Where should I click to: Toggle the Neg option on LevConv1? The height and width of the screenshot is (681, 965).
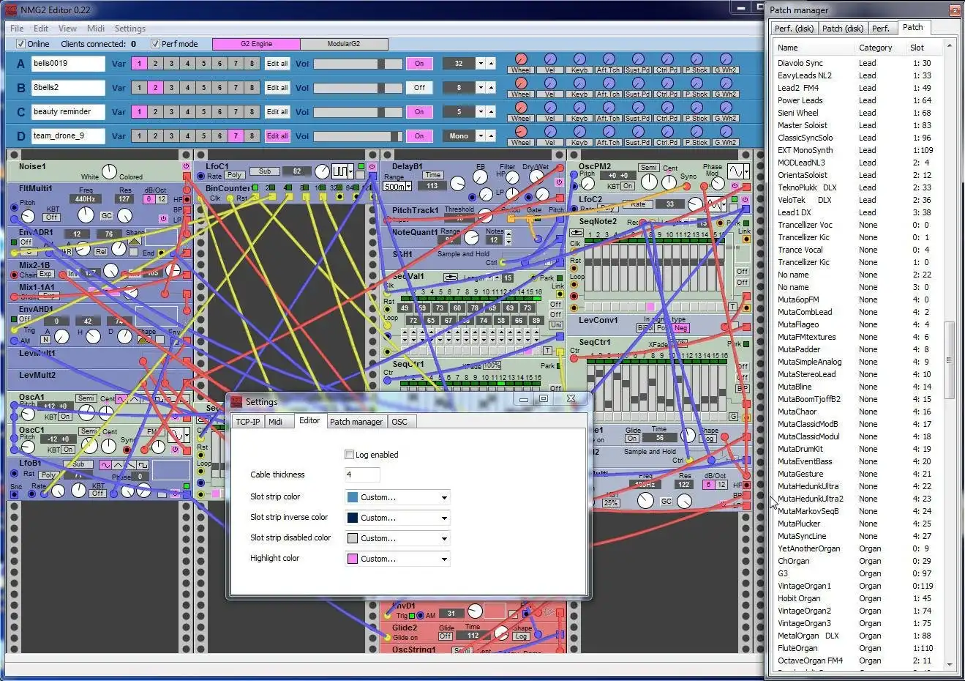pyautogui.click(x=681, y=328)
